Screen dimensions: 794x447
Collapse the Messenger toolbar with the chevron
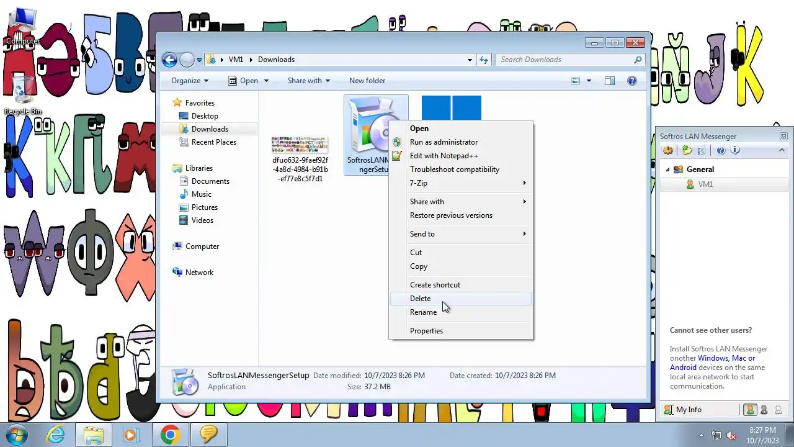(782, 150)
